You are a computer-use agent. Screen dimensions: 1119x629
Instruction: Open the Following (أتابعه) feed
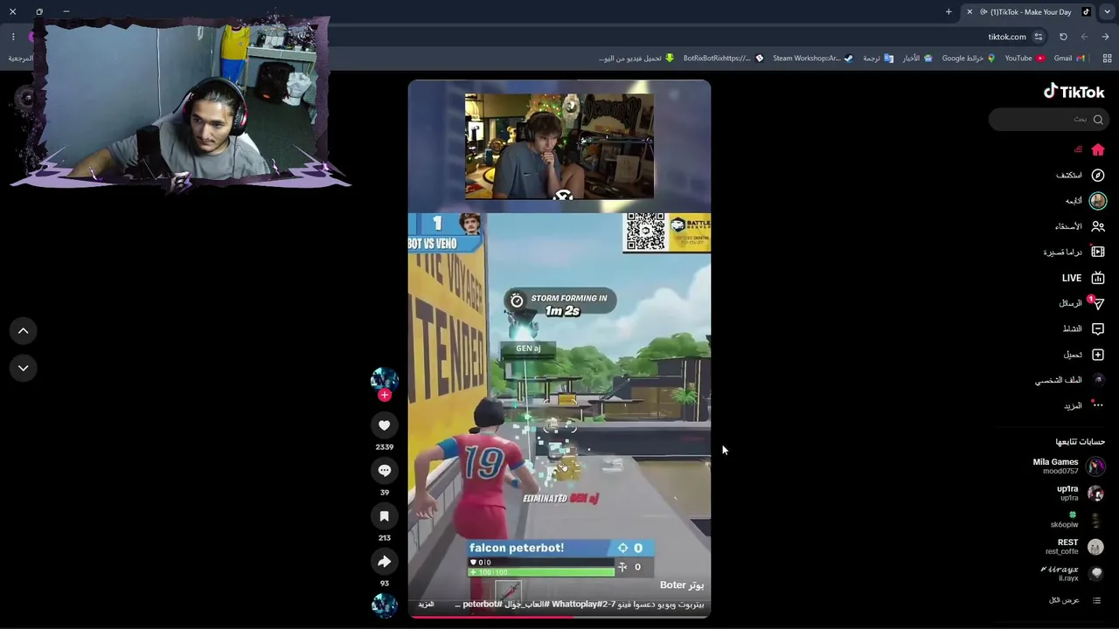[x=1086, y=201]
